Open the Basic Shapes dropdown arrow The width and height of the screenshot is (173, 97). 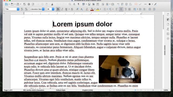(152, 4)
